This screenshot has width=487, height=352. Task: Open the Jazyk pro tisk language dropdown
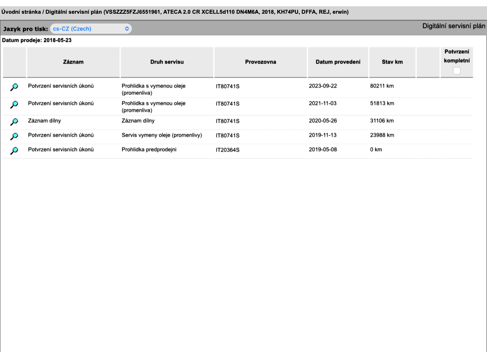click(91, 29)
